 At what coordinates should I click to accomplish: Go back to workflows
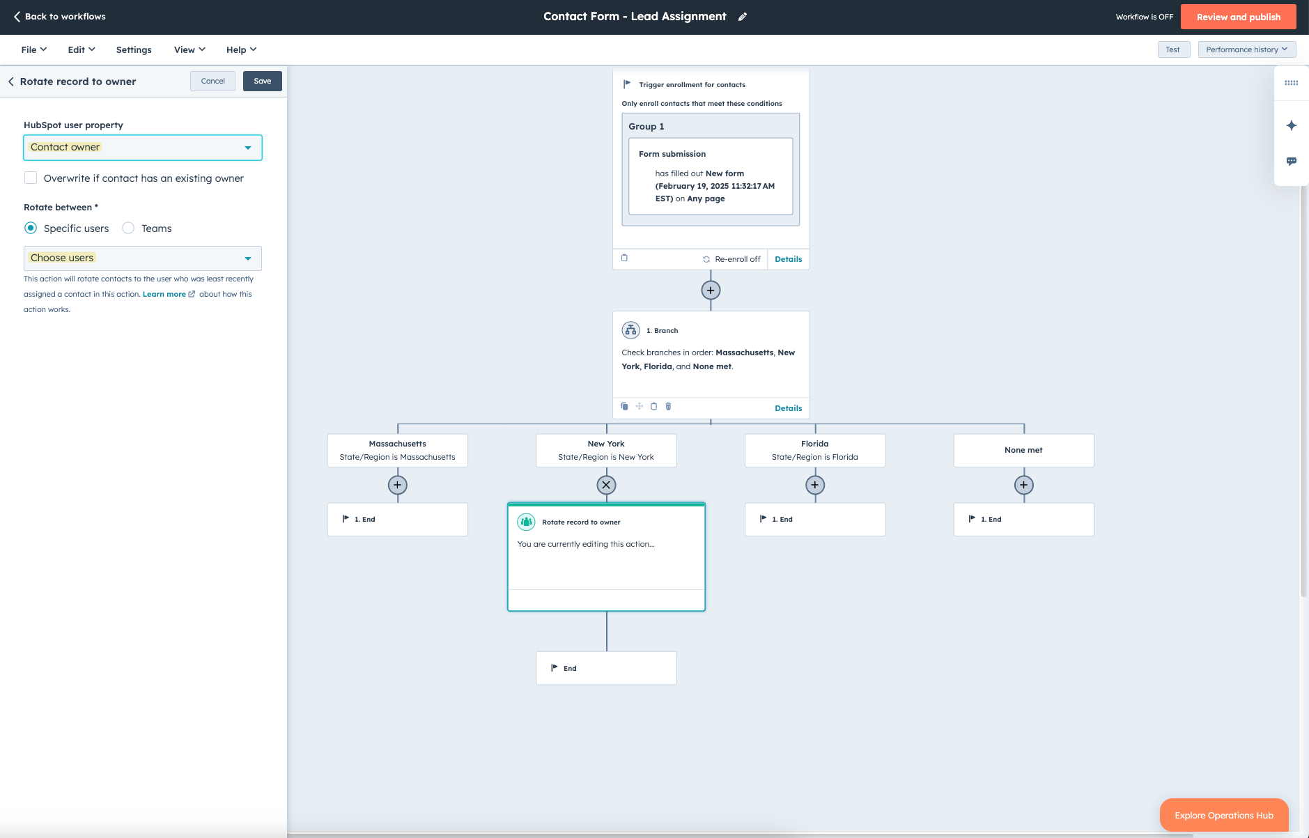coord(60,17)
